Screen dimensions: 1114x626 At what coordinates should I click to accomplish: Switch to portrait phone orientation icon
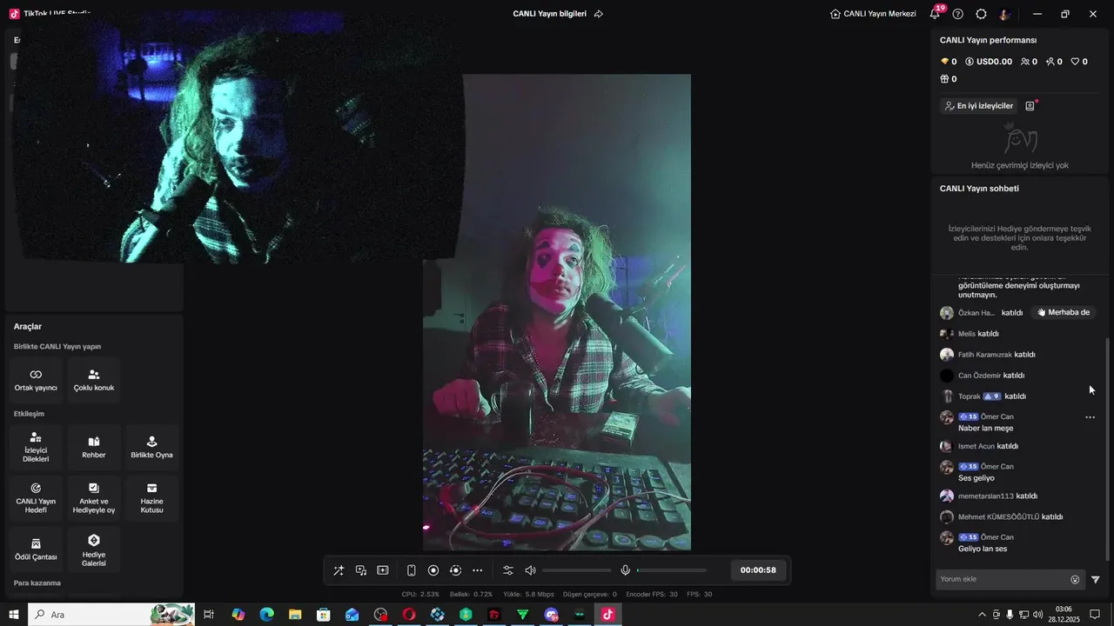coord(412,570)
